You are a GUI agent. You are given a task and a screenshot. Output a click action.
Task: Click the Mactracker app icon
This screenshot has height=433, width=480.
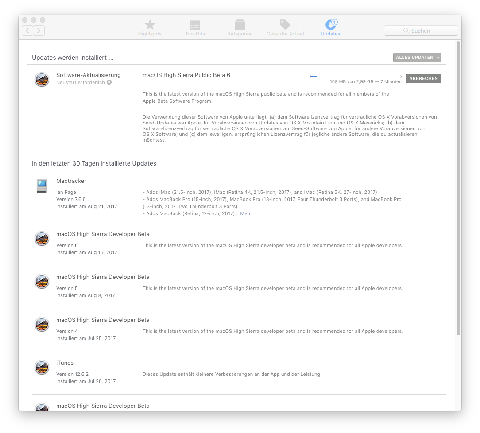click(x=42, y=186)
